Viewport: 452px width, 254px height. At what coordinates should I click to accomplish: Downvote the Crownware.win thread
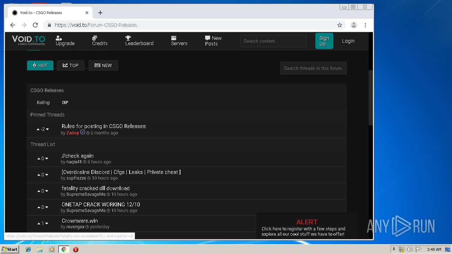coord(47,224)
